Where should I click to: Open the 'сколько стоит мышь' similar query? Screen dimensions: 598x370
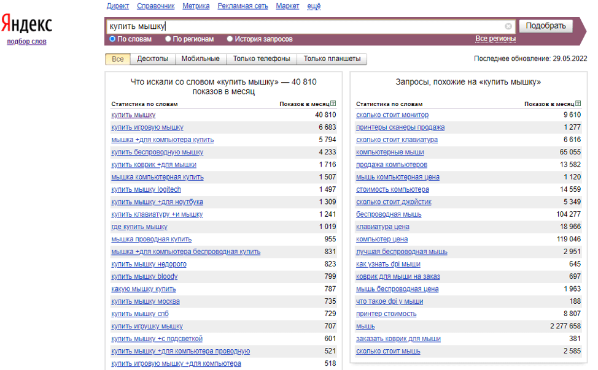pyautogui.click(x=388, y=352)
